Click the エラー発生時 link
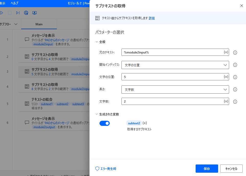 coord(108,169)
